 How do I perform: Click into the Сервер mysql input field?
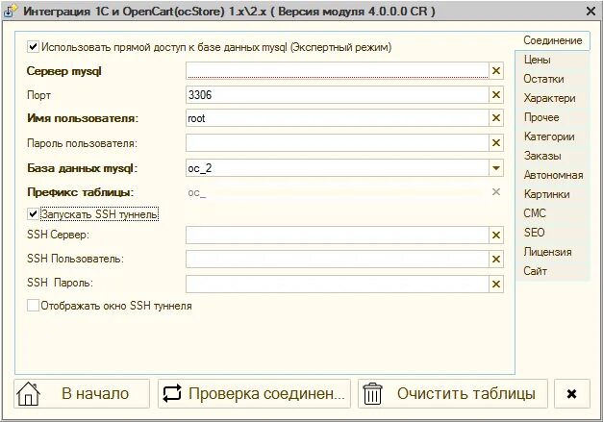click(x=338, y=71)
